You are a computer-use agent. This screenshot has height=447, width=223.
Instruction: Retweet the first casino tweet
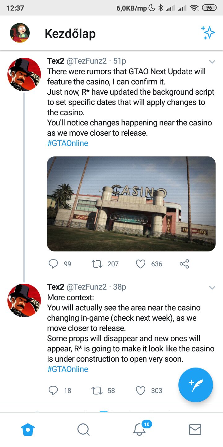(x=97, y=264)
